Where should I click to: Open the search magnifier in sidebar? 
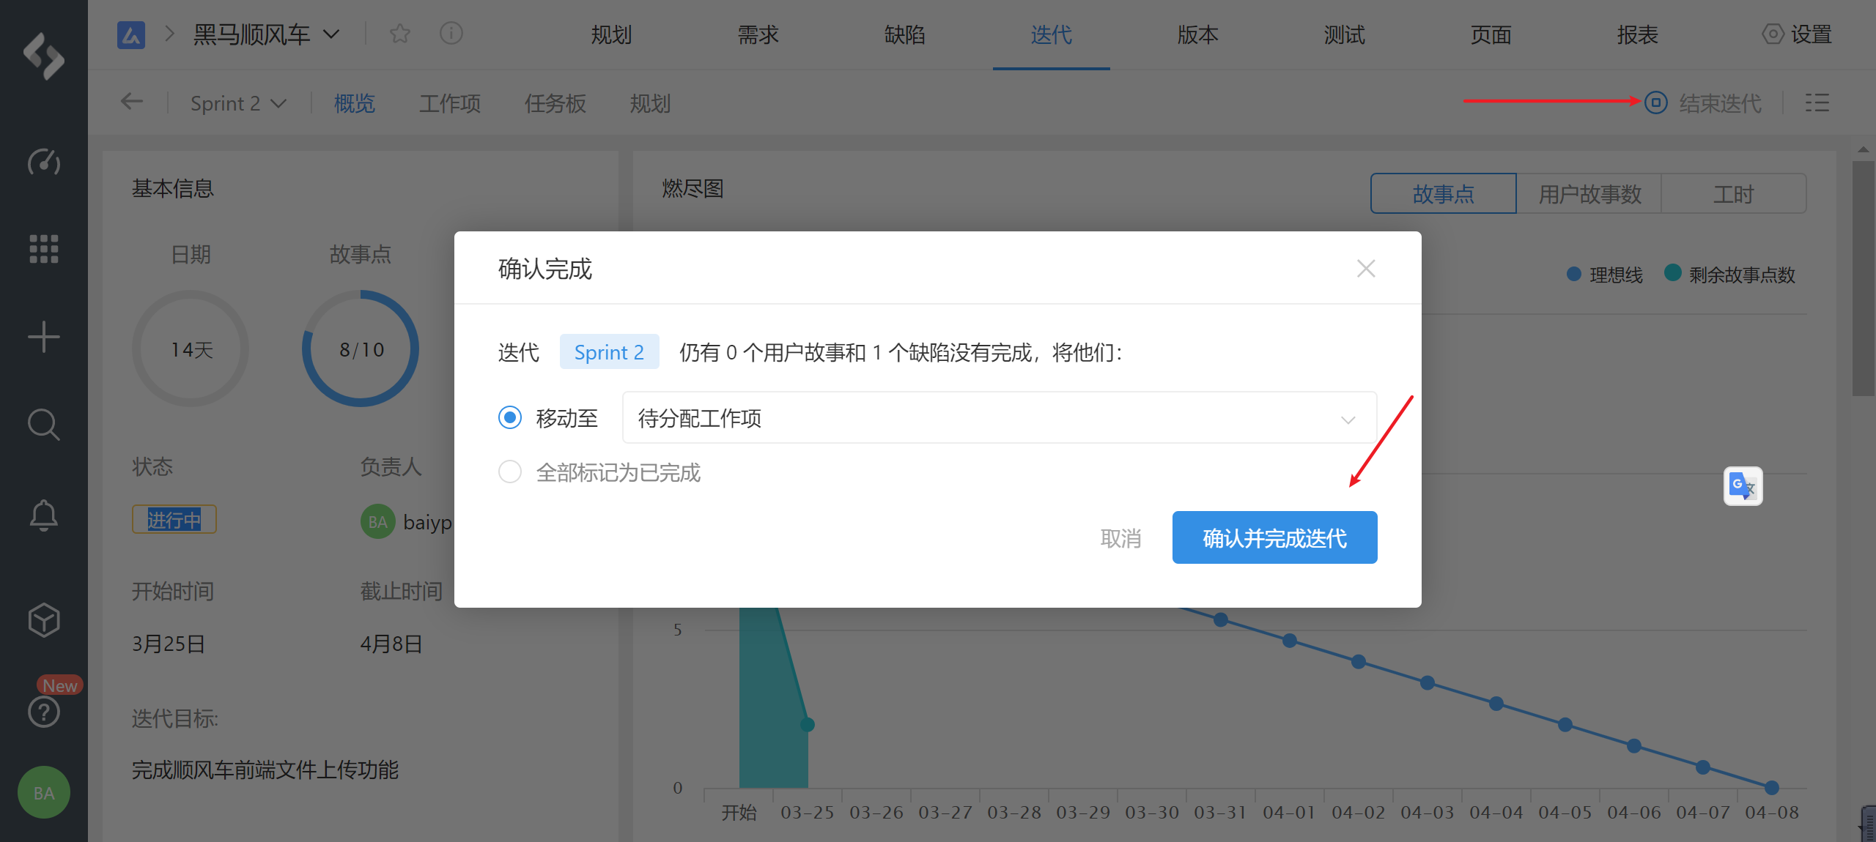[x=43, y=425]
